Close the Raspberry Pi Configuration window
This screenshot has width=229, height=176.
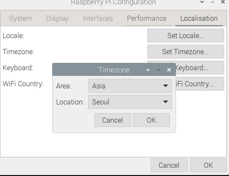pos(223,2)
